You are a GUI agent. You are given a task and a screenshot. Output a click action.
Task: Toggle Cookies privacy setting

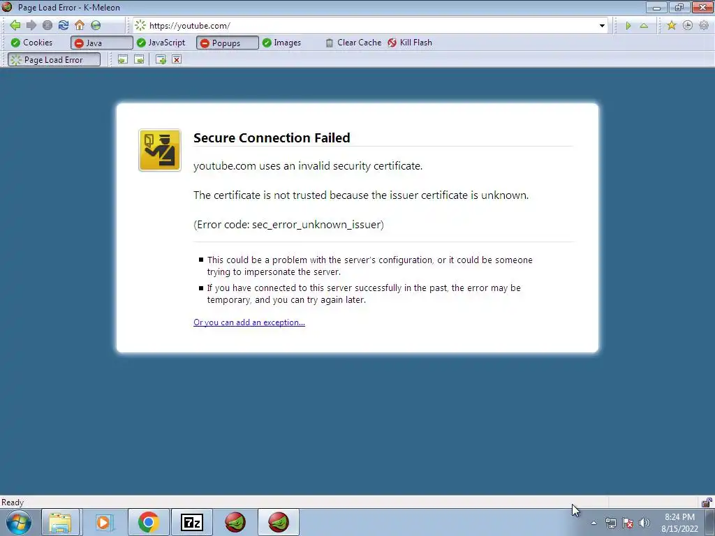[x=32, y=43]
